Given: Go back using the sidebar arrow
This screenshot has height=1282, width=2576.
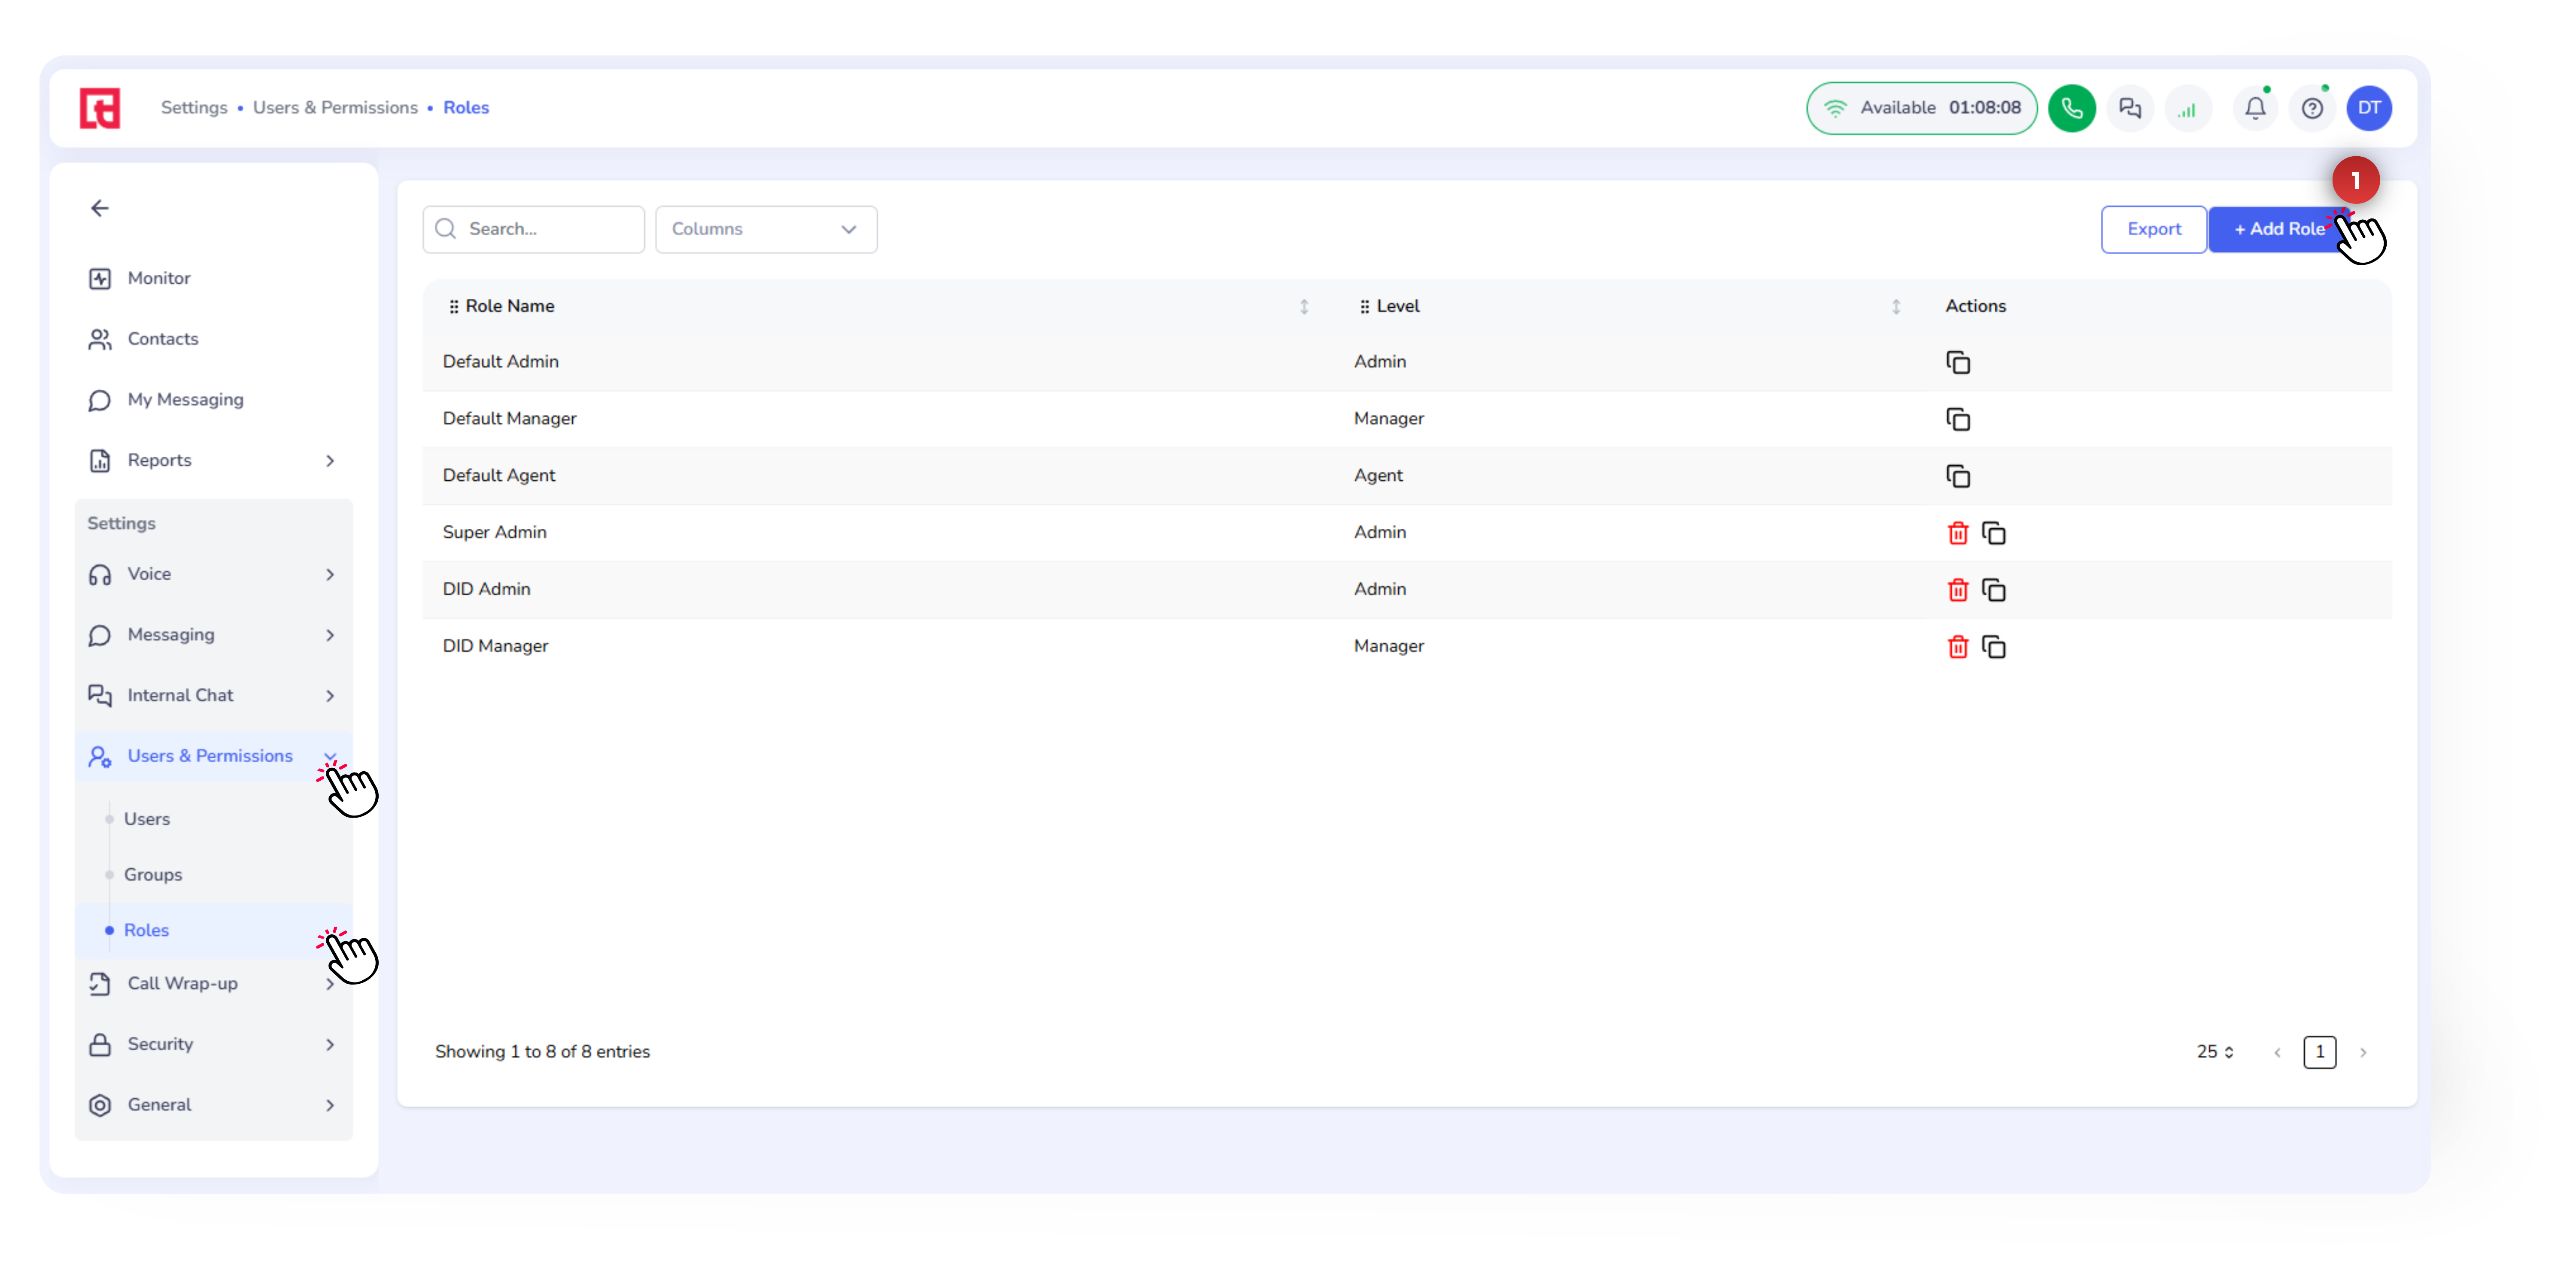Looking at the screenshot, I should (x=100, y=208).
